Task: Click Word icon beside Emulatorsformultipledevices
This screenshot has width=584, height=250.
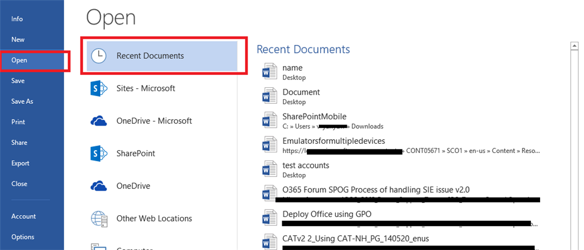Action: click(270, 144)
